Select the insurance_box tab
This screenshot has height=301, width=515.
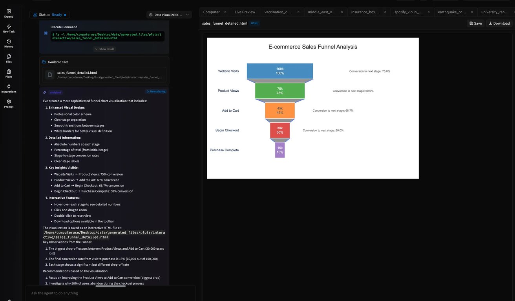(x=365, y=12)
